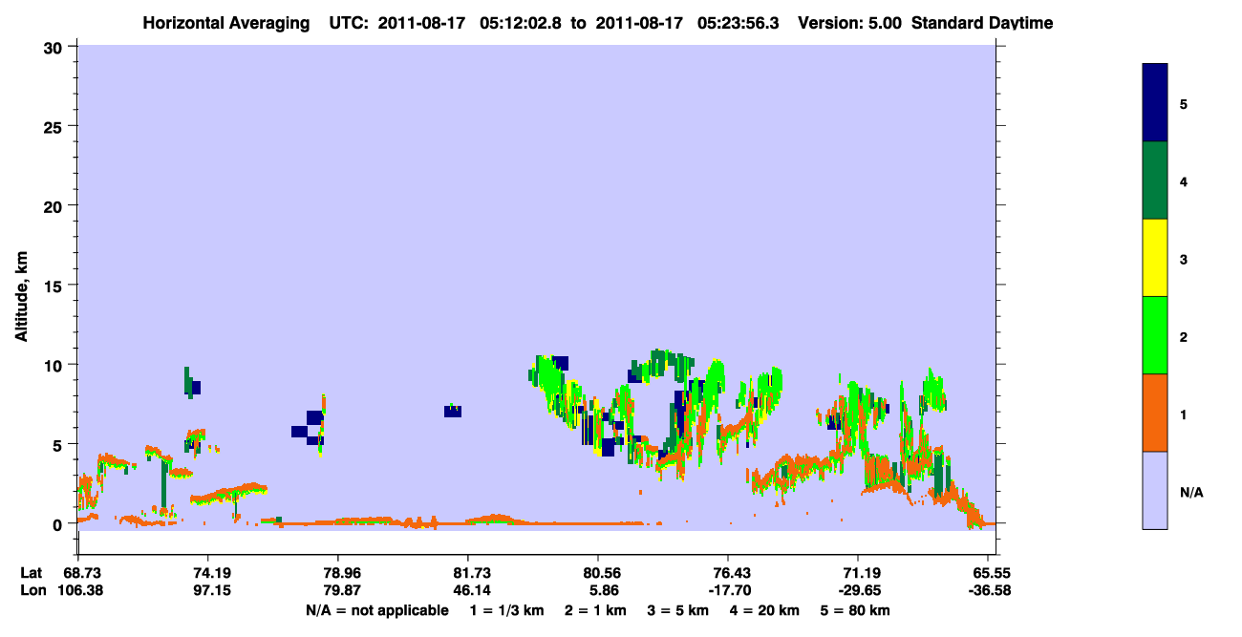Screen dimensions: 1242x637
Task: Click the legend entry '4 = 20 km'
Action: pos(766,610)
